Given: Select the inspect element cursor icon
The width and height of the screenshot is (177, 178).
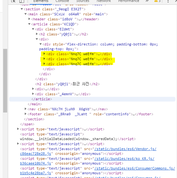Looking at the screenshot, I should (x=13, y=1).
